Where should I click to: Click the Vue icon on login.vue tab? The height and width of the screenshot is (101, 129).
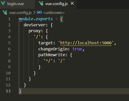(3, 3)
